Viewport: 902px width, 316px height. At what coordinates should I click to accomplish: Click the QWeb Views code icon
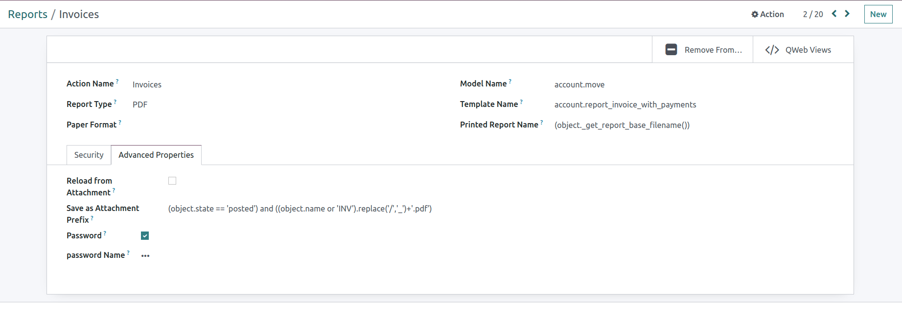tap(772, 50)
